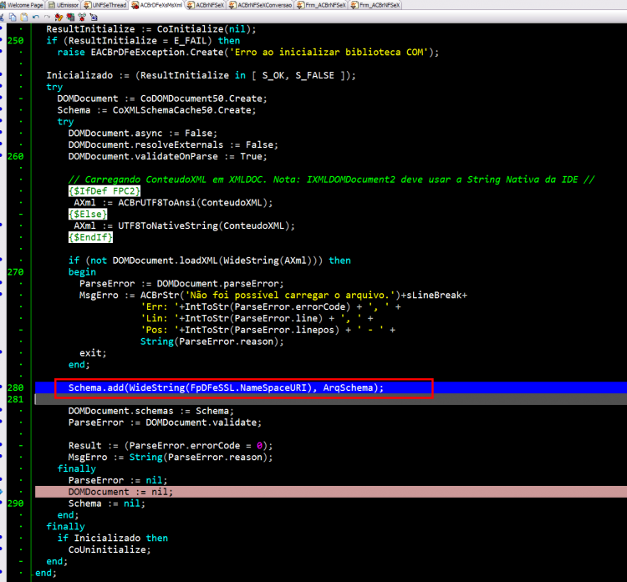Viewport: 627px width, 582px height.
Task: Click the grayed Redo arrow icon
Action: tap(47, 18)
